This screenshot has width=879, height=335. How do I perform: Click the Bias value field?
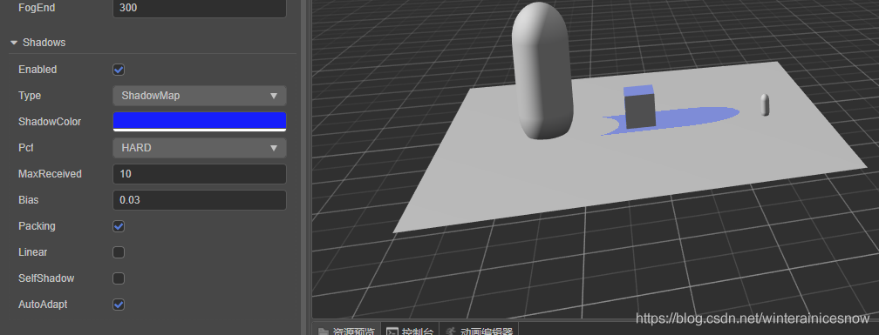pos(200,200)
